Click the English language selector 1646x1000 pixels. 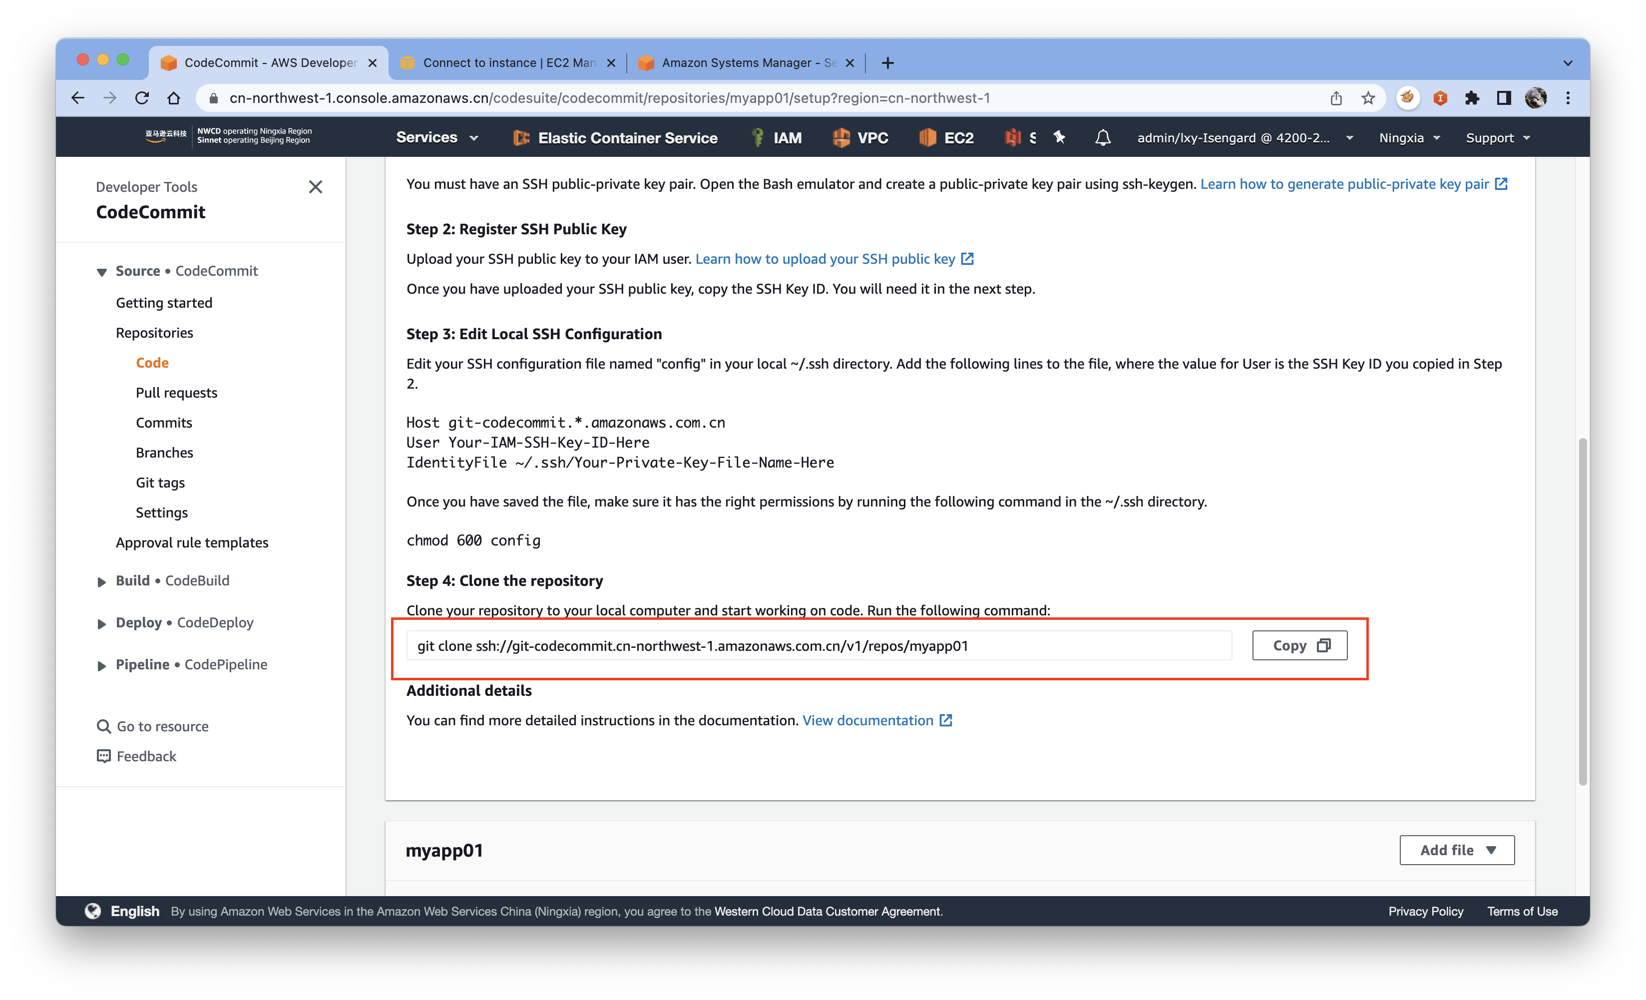[x=135, y=911]
